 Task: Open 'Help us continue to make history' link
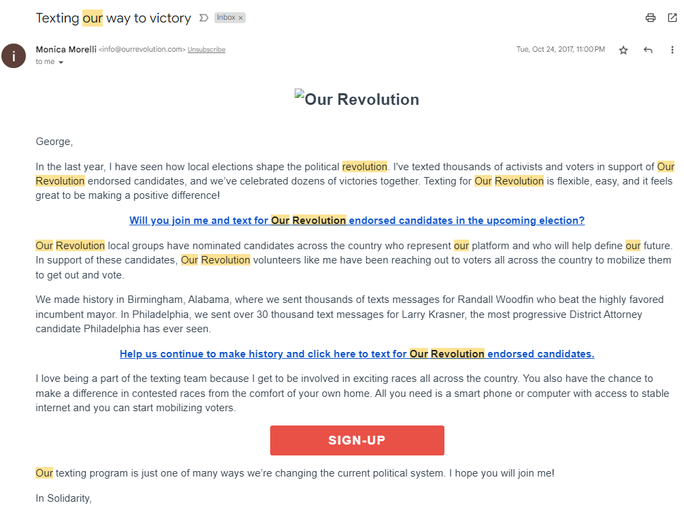[x=357, y=354]
